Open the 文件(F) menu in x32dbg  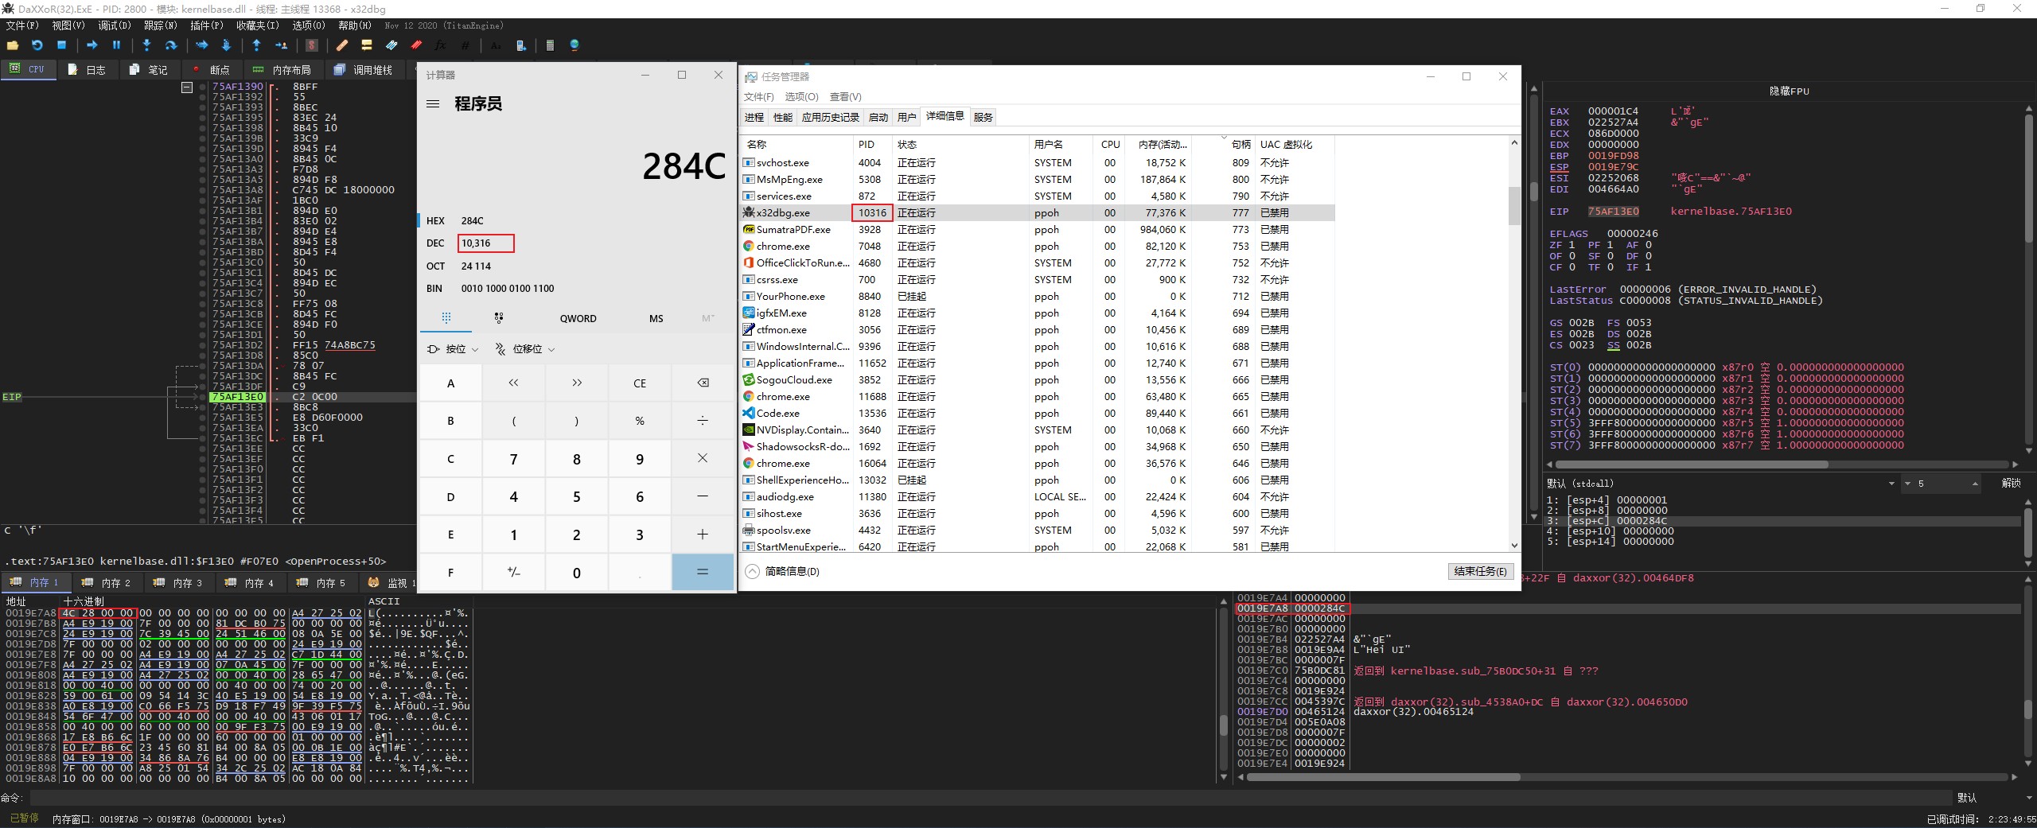[x=21, y=25]
